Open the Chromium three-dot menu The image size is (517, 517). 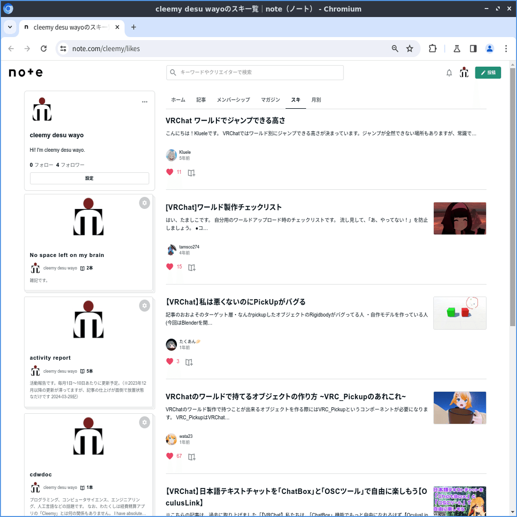[x=506, y=49]
